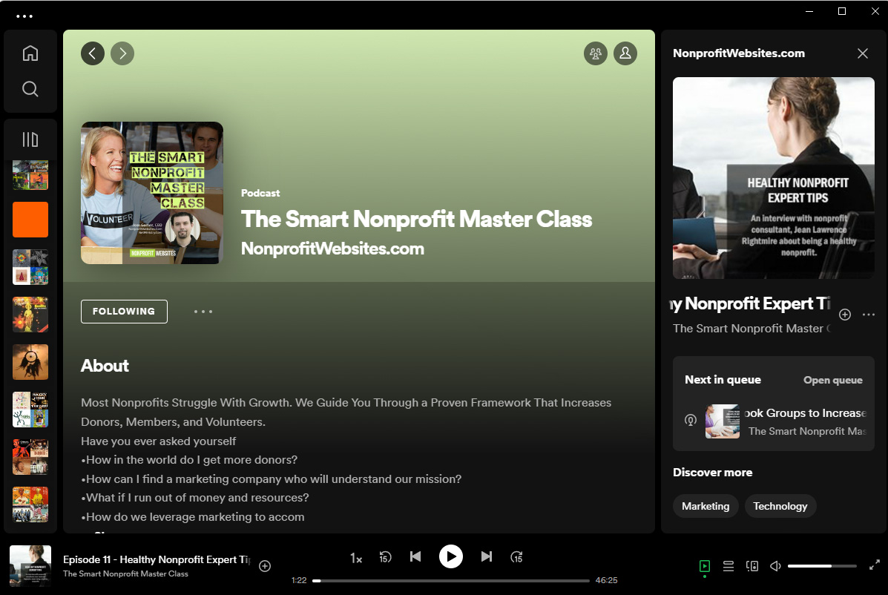This screenshot has height=595, width=888.
Task: Select the Marketing category chip
Action: tap(706, 506)
